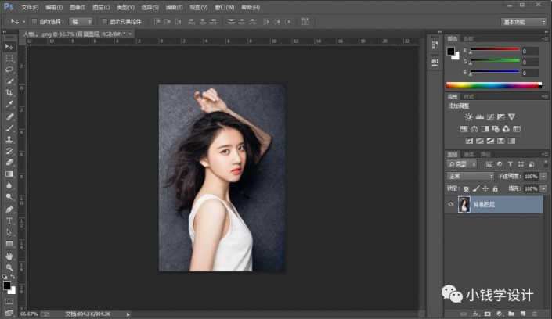
Task: Click the foreground color swatch in toolbar
Action: pyautogui.click(x=7, y=286)
